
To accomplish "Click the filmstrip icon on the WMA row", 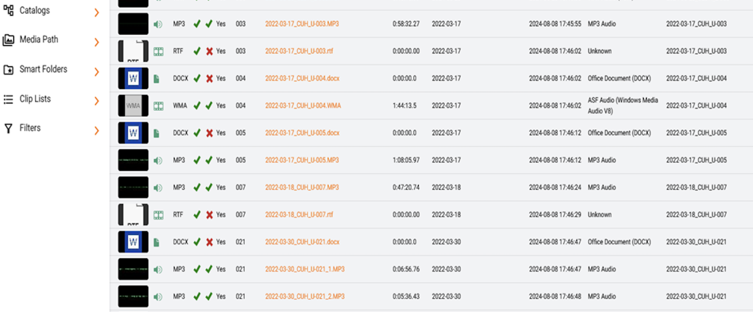I will point(158,106).
